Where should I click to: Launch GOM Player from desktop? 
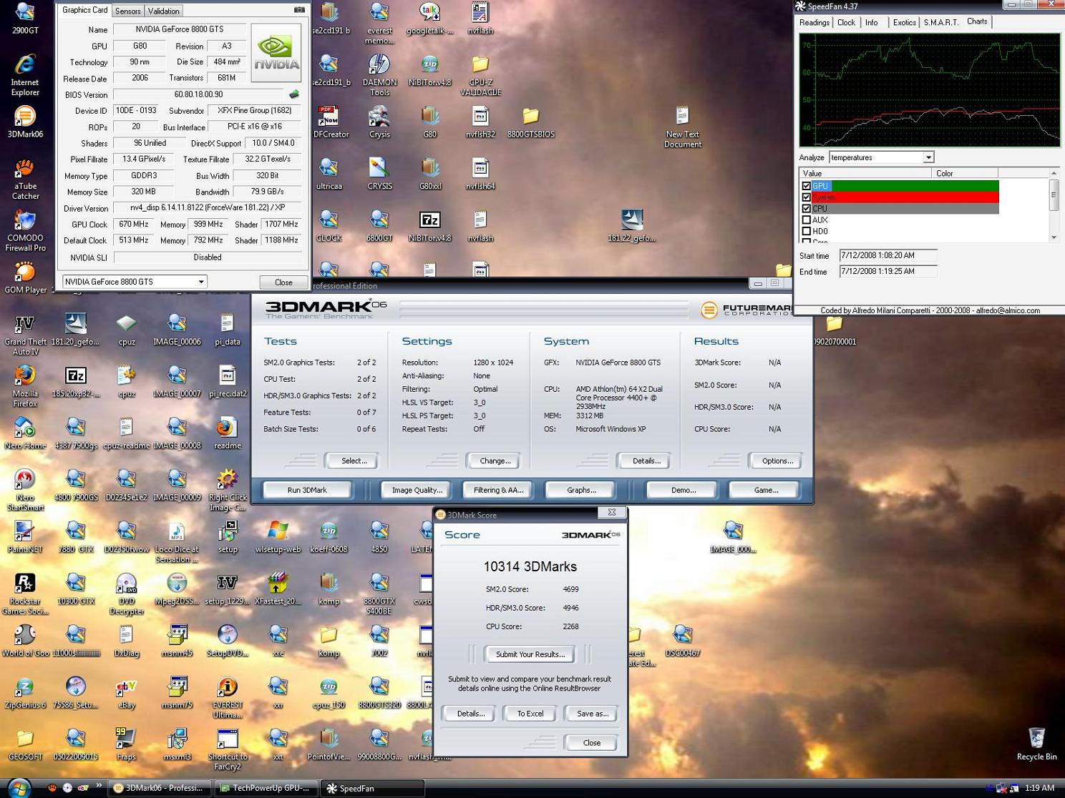click(25, 277)
